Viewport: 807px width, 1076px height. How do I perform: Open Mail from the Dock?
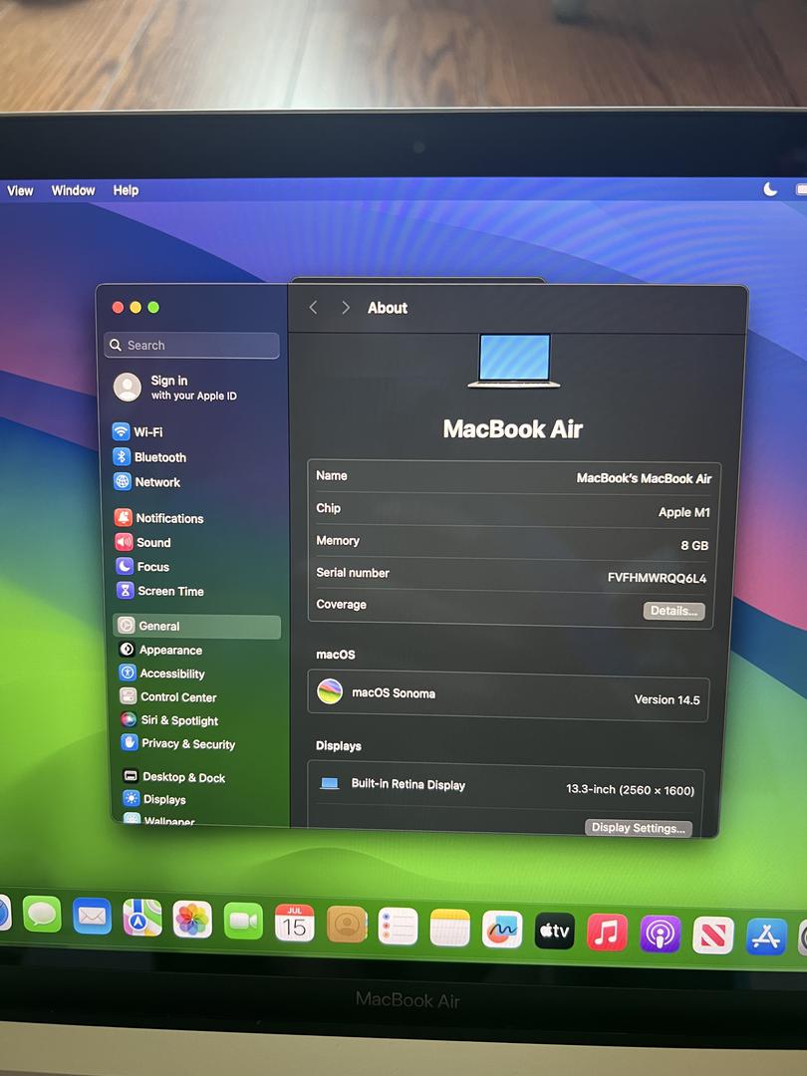(x=92, y=917)
